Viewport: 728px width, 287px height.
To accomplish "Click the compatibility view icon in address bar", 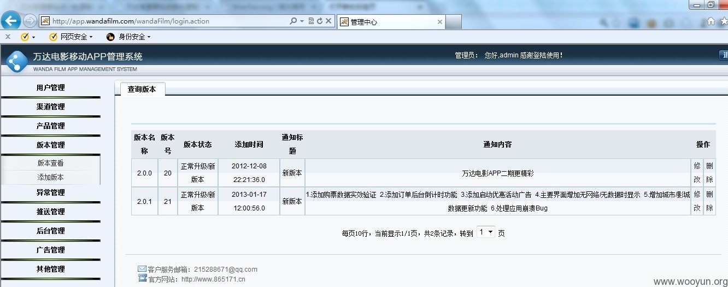I will (x=311, y=21).
